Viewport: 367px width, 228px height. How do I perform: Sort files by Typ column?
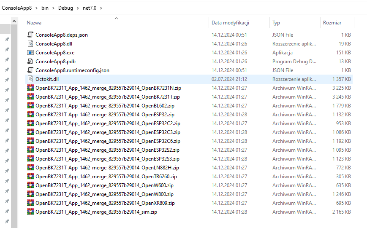tap(276, 23)
